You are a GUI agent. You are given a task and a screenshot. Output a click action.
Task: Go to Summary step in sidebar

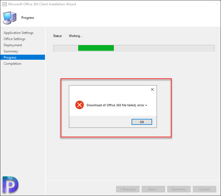[11, 51]
